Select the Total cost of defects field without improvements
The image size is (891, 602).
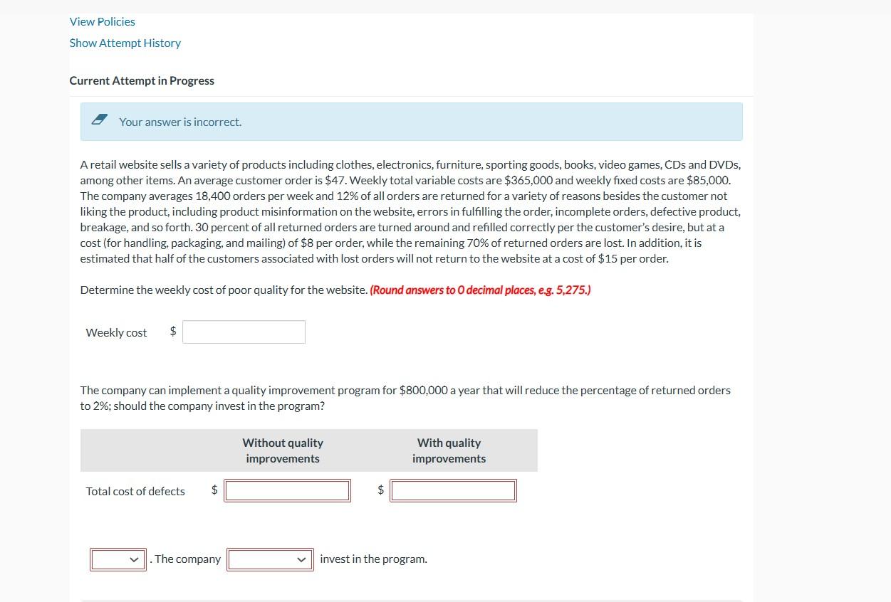click(287, 490)
